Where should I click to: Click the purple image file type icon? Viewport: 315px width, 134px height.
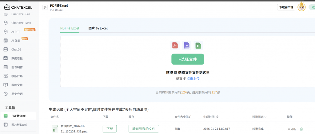(x=187, y=45)
